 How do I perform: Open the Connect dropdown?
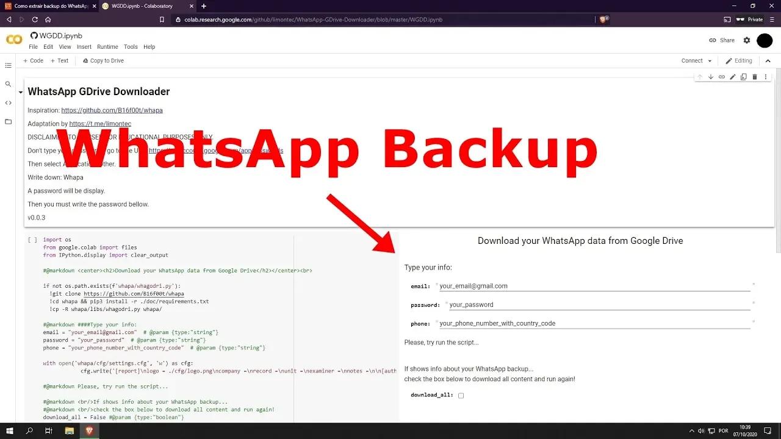(x=695, y=60)
